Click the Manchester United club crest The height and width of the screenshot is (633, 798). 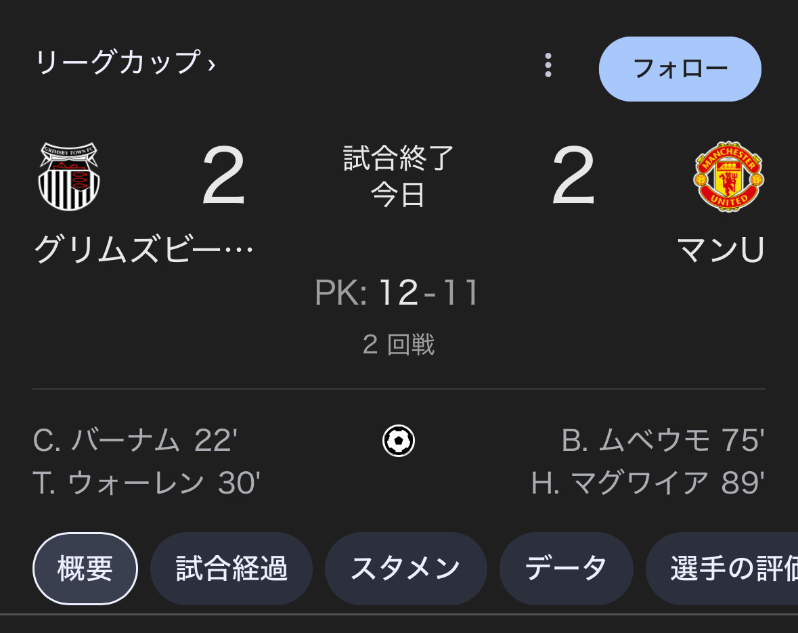(x=729, y=176)
